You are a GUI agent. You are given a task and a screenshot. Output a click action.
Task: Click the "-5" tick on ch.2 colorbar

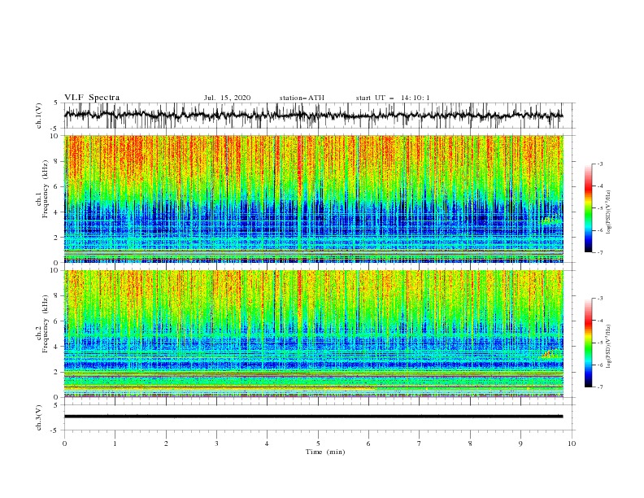pos(599,343)
